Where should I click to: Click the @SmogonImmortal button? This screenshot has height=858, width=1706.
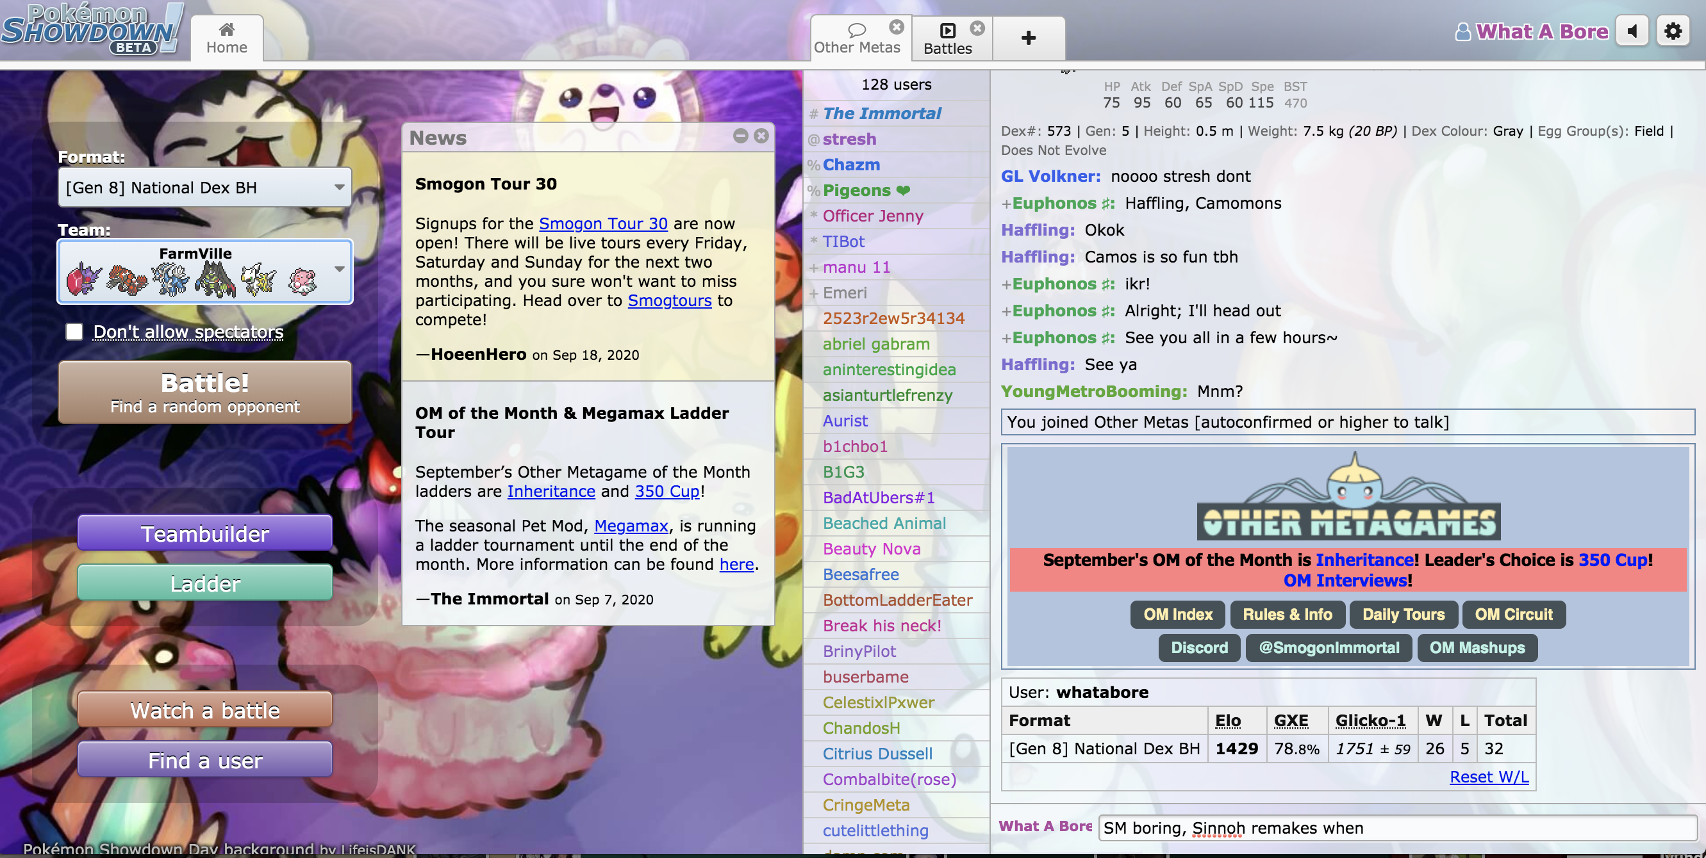(x=1329, y=647)
